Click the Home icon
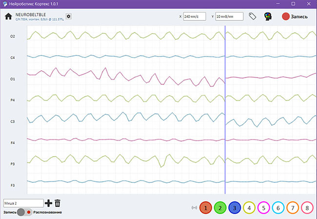Viewport: 317px width, 219px height. 8,16
